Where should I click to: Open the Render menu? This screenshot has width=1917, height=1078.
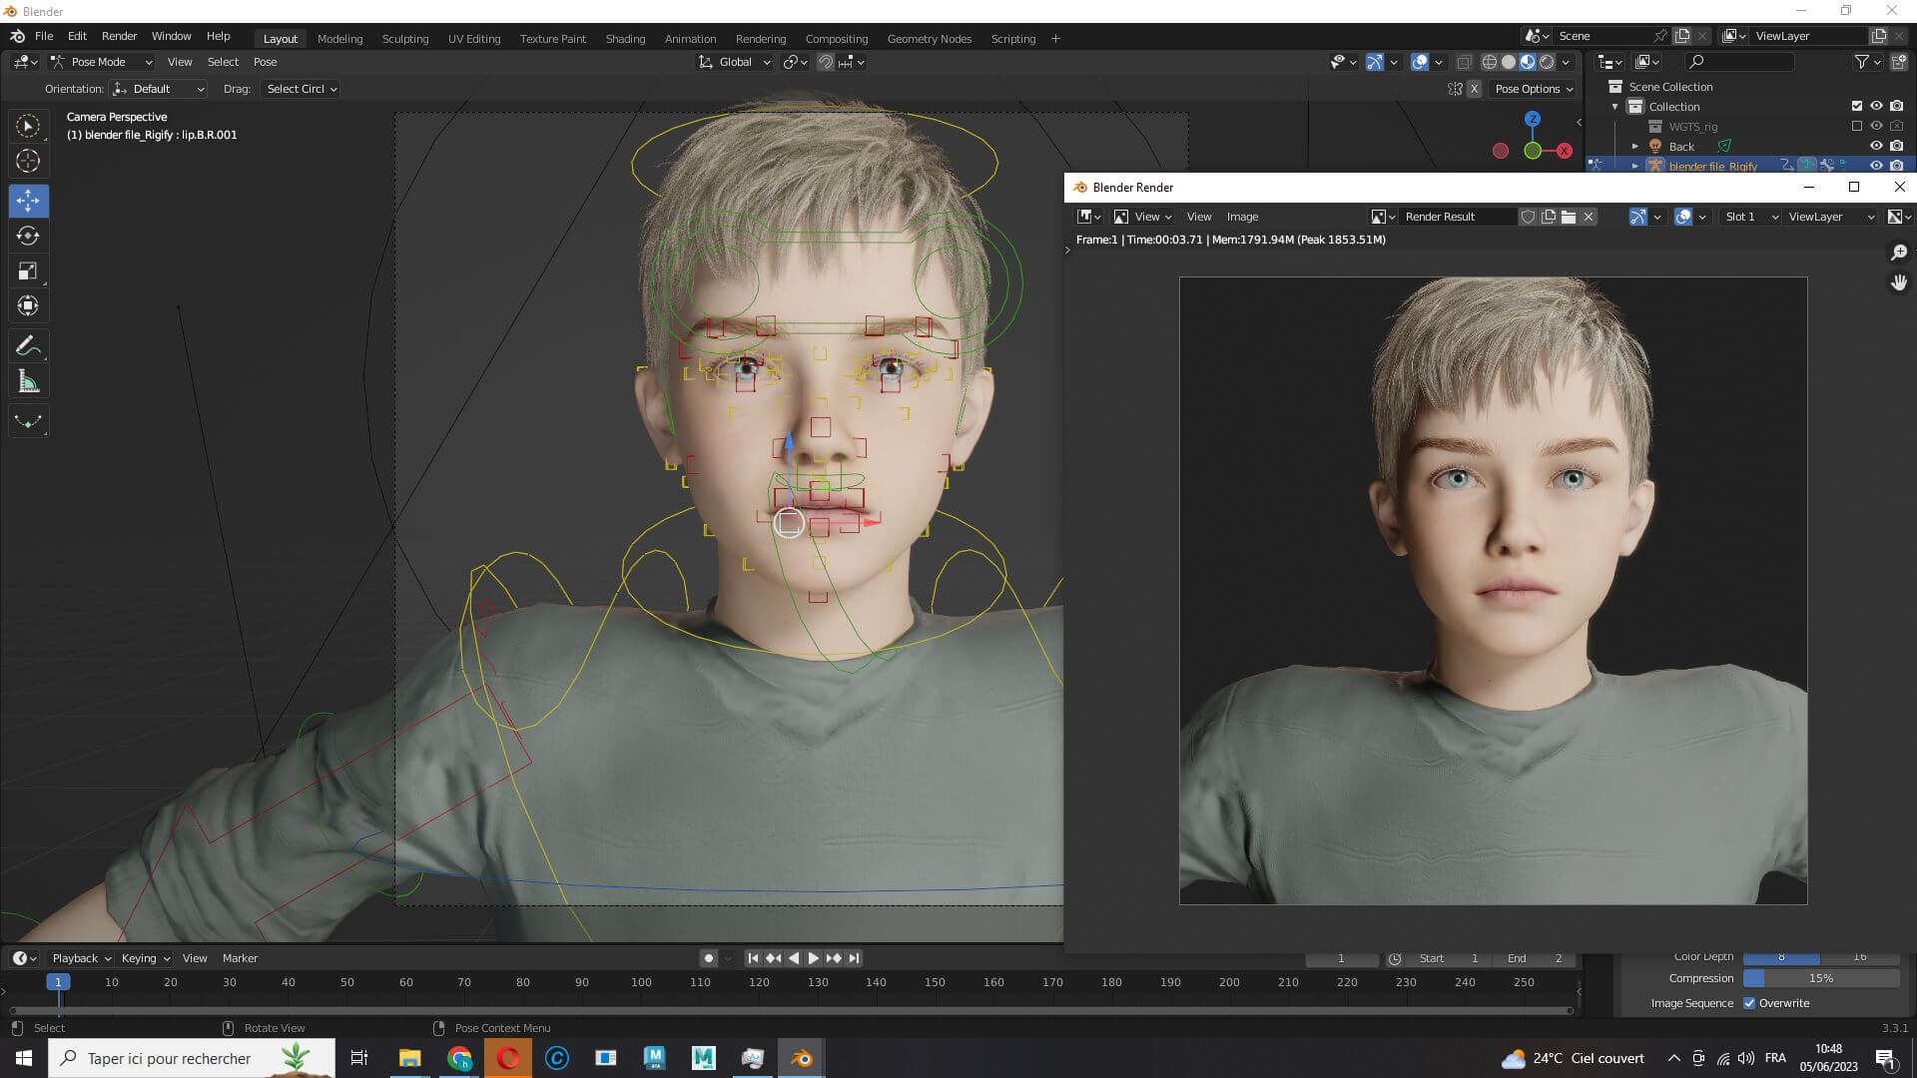pos(119,36)
